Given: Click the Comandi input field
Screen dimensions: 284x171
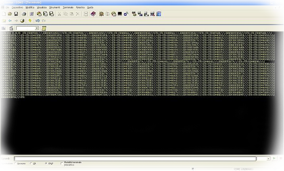Looking at the screenshot, I should (135, 158).
